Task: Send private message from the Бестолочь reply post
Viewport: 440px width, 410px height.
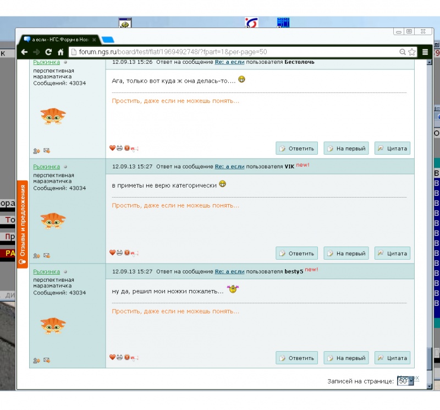Action: coord(47,151)
